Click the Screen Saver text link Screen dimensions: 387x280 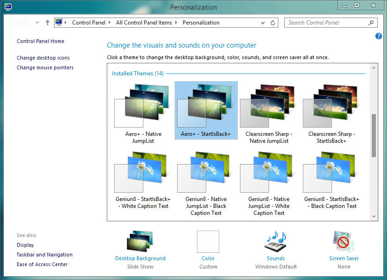coord(344,258)
